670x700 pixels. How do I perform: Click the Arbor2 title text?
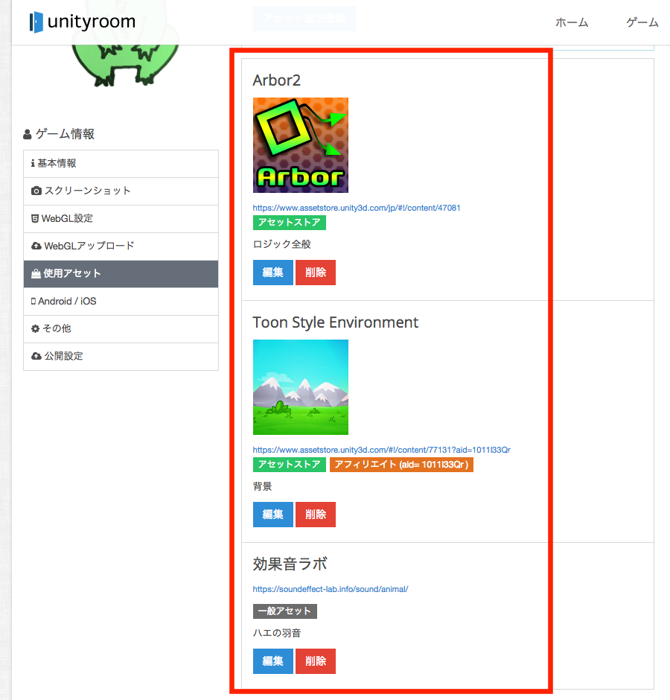point(277,80)
